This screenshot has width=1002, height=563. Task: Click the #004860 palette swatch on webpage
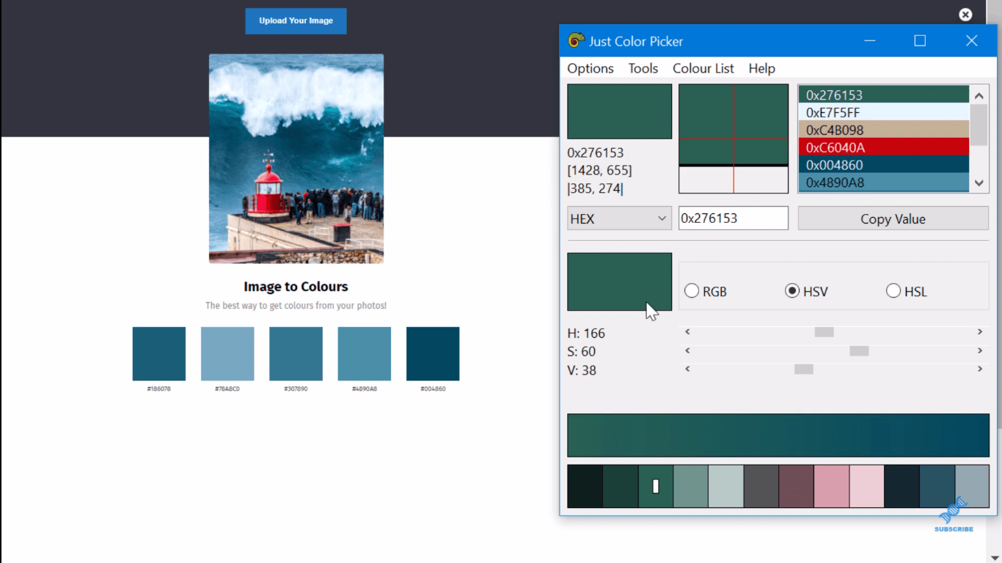point(433,354)
